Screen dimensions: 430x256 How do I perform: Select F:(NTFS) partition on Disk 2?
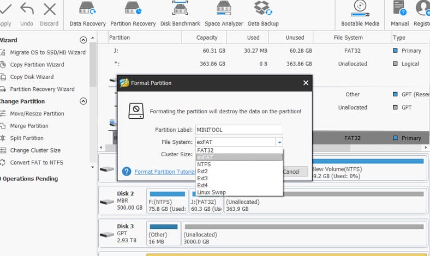[x=168, y=200]
